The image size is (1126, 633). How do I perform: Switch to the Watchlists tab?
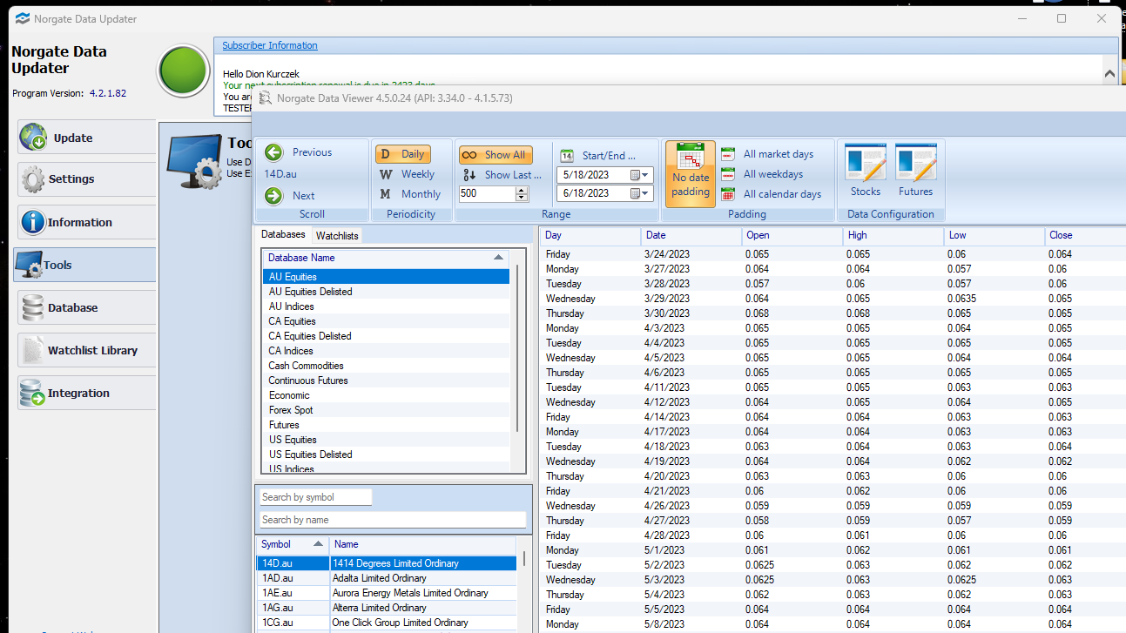(336, 235)
